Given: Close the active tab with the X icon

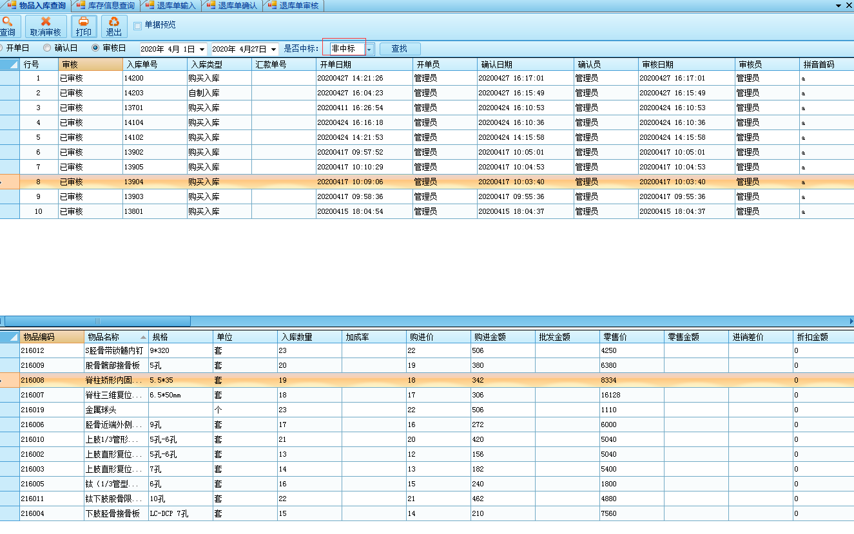Looking at the screenshot, I should point(848,6).
